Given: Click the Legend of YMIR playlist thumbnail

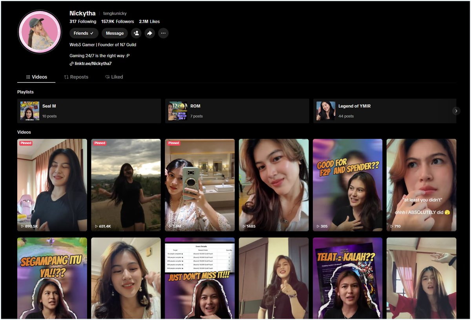Looking at the screenshot, I should point(326,111).
